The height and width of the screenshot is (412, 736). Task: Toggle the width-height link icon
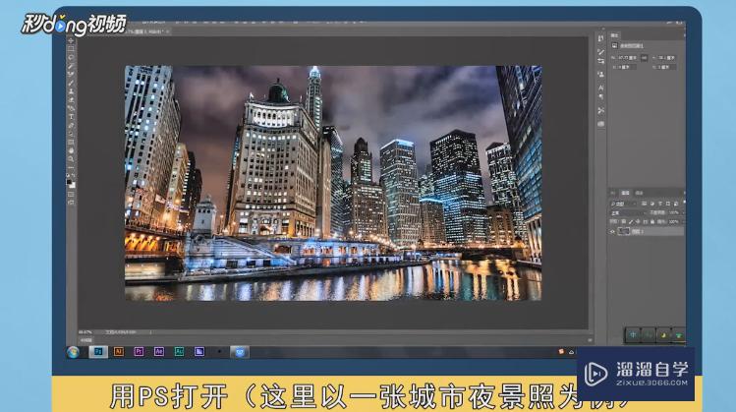pos(644,58)
